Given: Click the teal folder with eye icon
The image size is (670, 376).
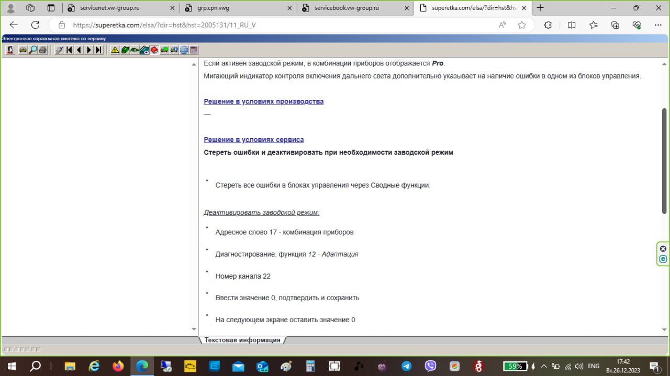Looking at the screenshot, I should point(145,50).
